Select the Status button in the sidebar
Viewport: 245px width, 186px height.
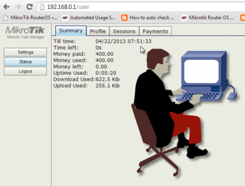(x=25, y=62)
